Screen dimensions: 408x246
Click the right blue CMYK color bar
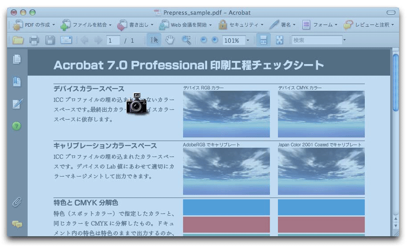click(321, 207)
